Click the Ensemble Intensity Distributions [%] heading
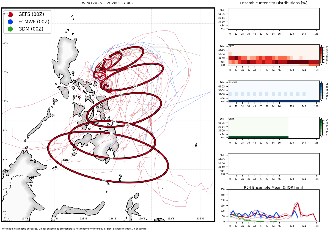The height and width of the screenshot is (231, 330). point(273,3)
